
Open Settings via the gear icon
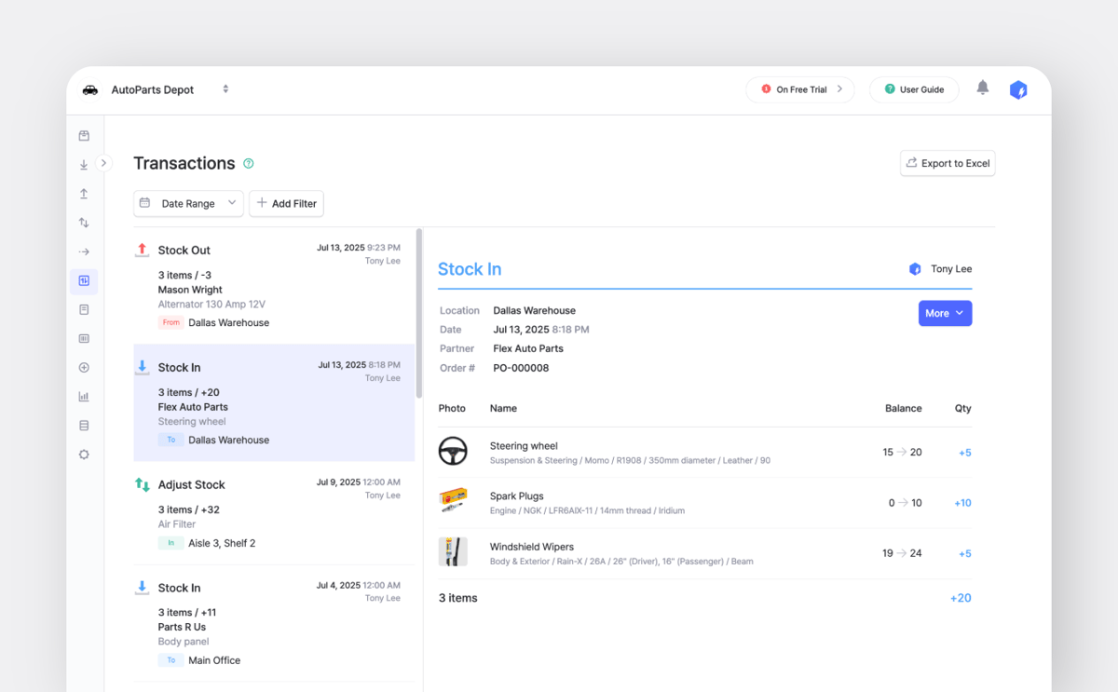click(84, 455)
